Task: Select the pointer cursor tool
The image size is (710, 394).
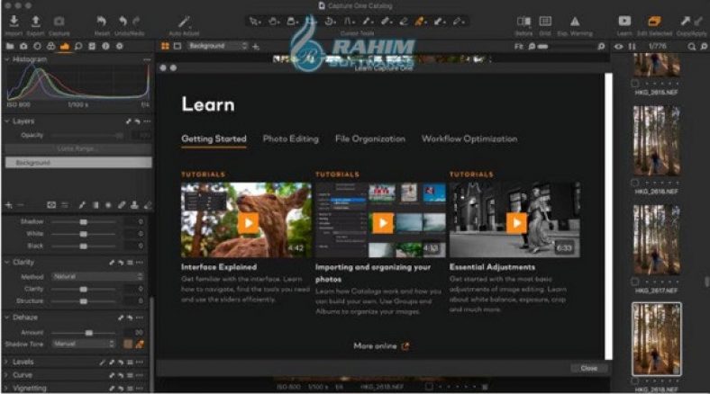Action: [254, 22]
